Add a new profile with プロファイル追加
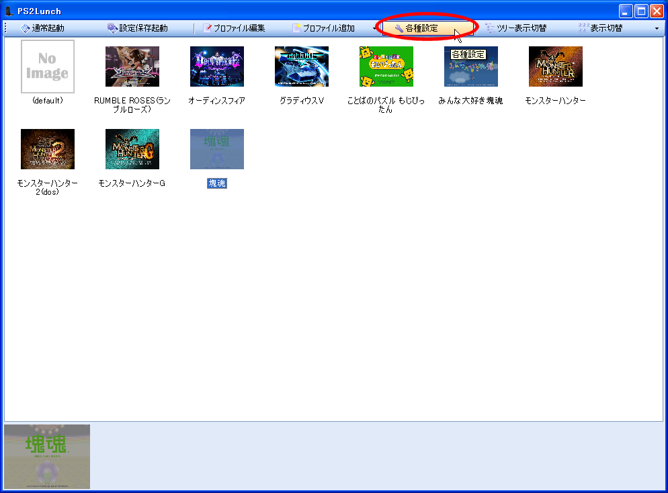 click(x=324, y=28)
